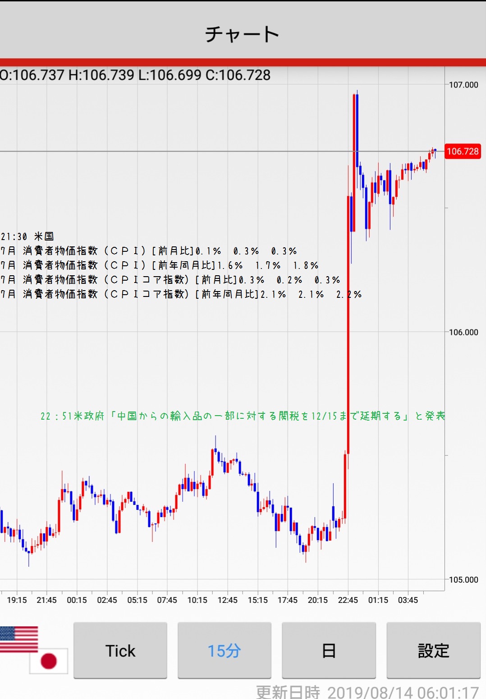Tap the 更新日時 update timestamp
The image size is (486, 699).
367,692
